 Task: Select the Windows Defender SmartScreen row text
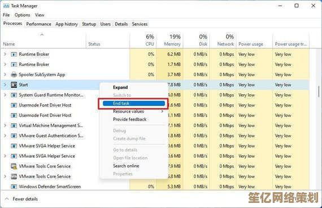coord(50,187)
